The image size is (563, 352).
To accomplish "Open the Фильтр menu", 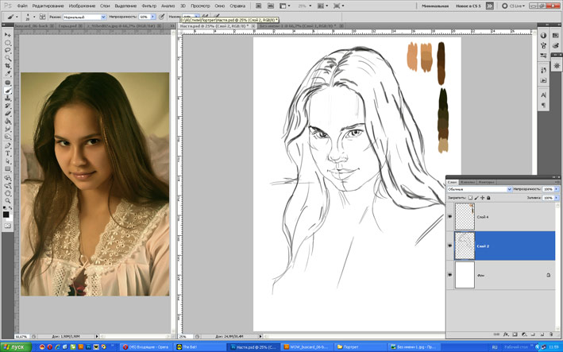I will pos(148,6).
